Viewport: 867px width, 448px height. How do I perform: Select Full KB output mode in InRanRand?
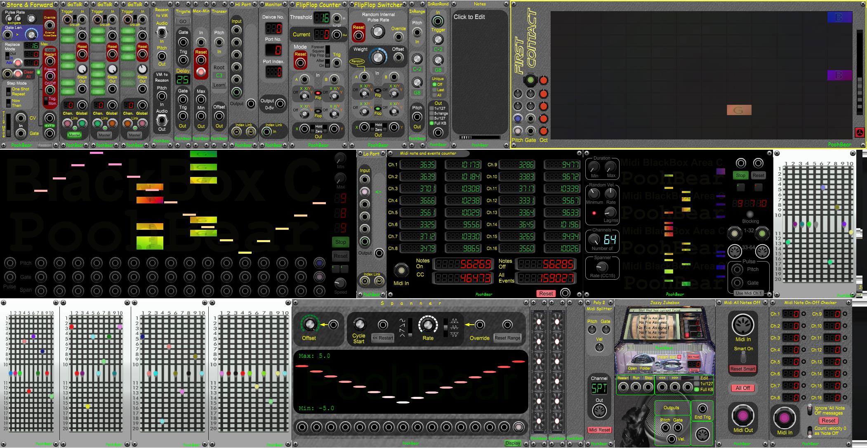(x=431, y=123)
